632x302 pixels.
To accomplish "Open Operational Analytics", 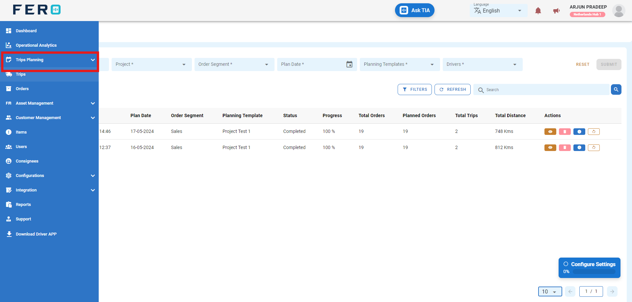I will 49,45.
